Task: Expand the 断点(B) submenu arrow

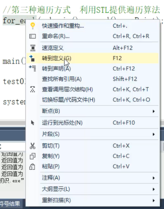Action: (154, 111)
